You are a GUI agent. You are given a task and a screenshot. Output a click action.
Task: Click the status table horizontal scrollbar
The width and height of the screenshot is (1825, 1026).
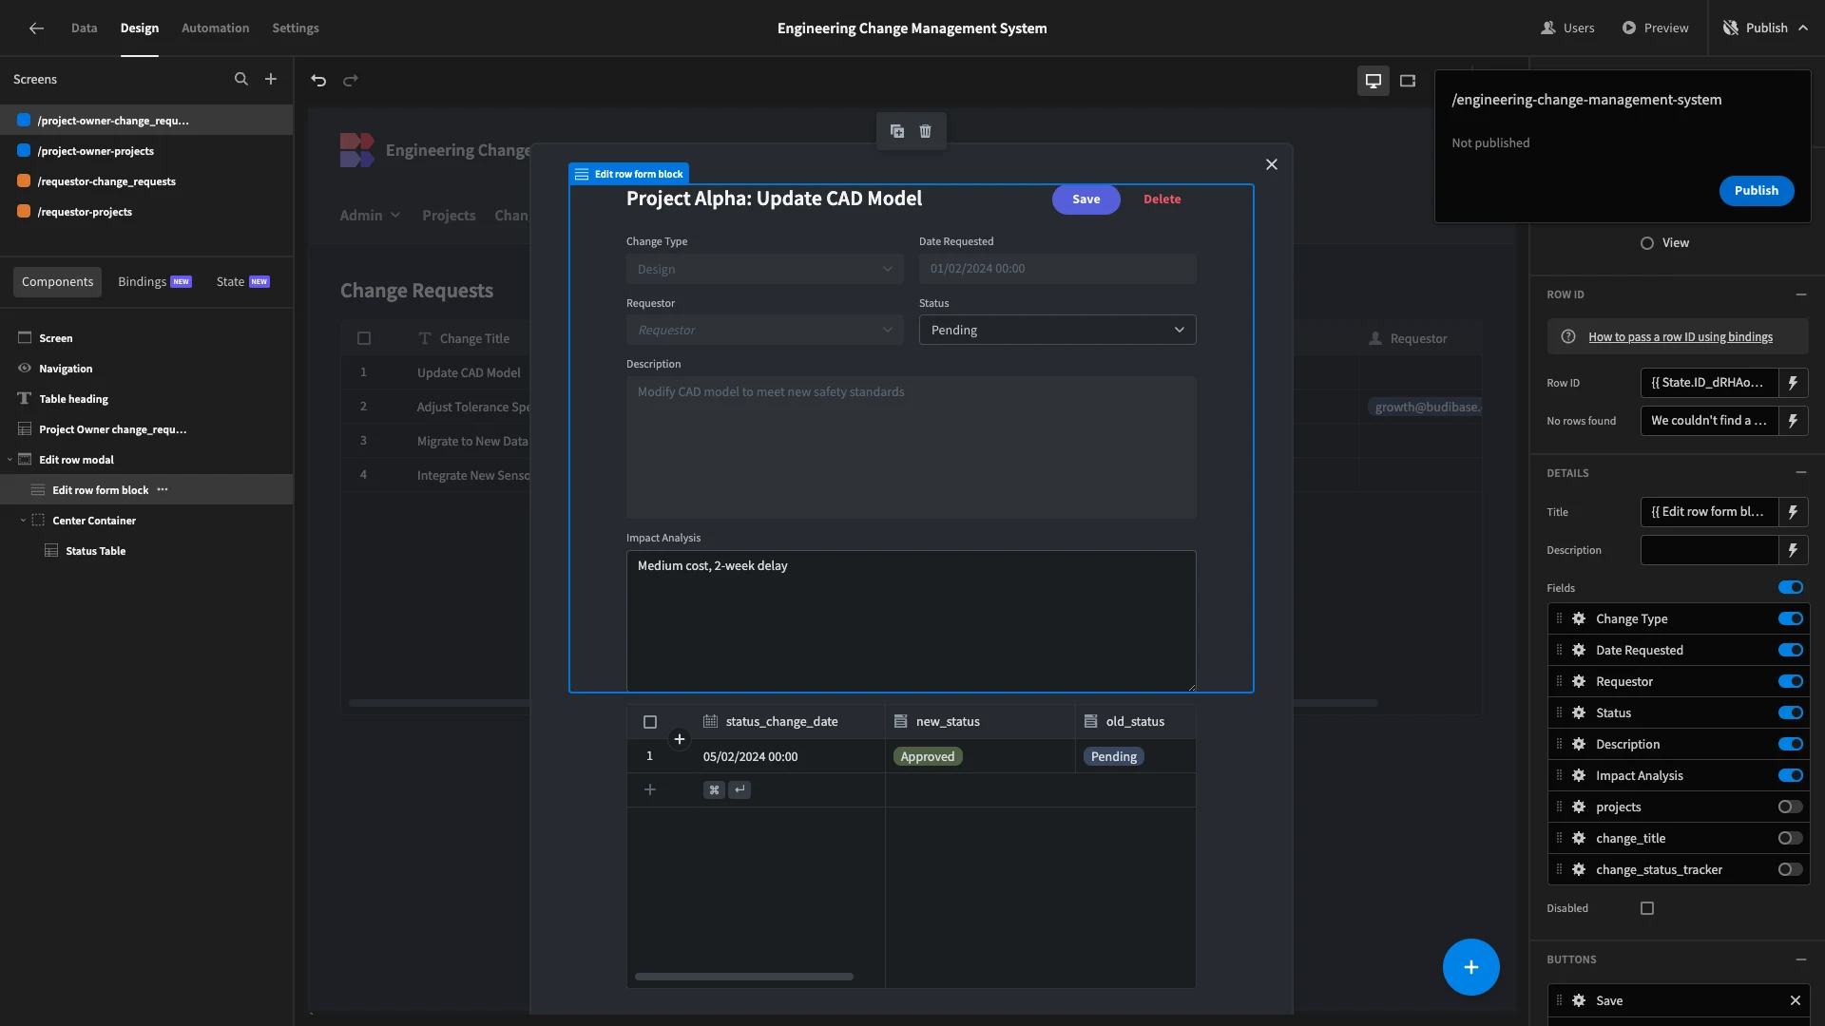[743, 977]
